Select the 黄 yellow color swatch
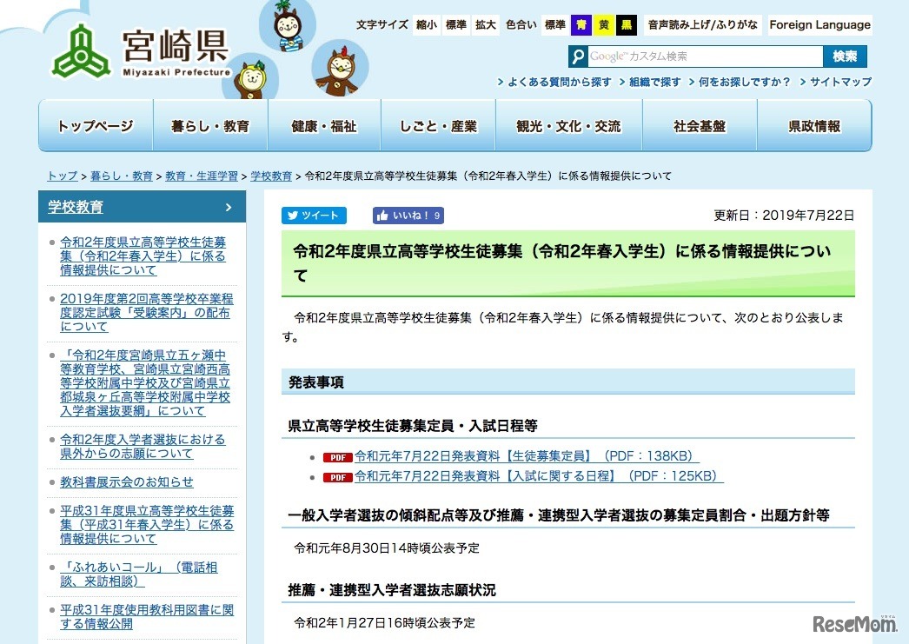 point(603,24)
